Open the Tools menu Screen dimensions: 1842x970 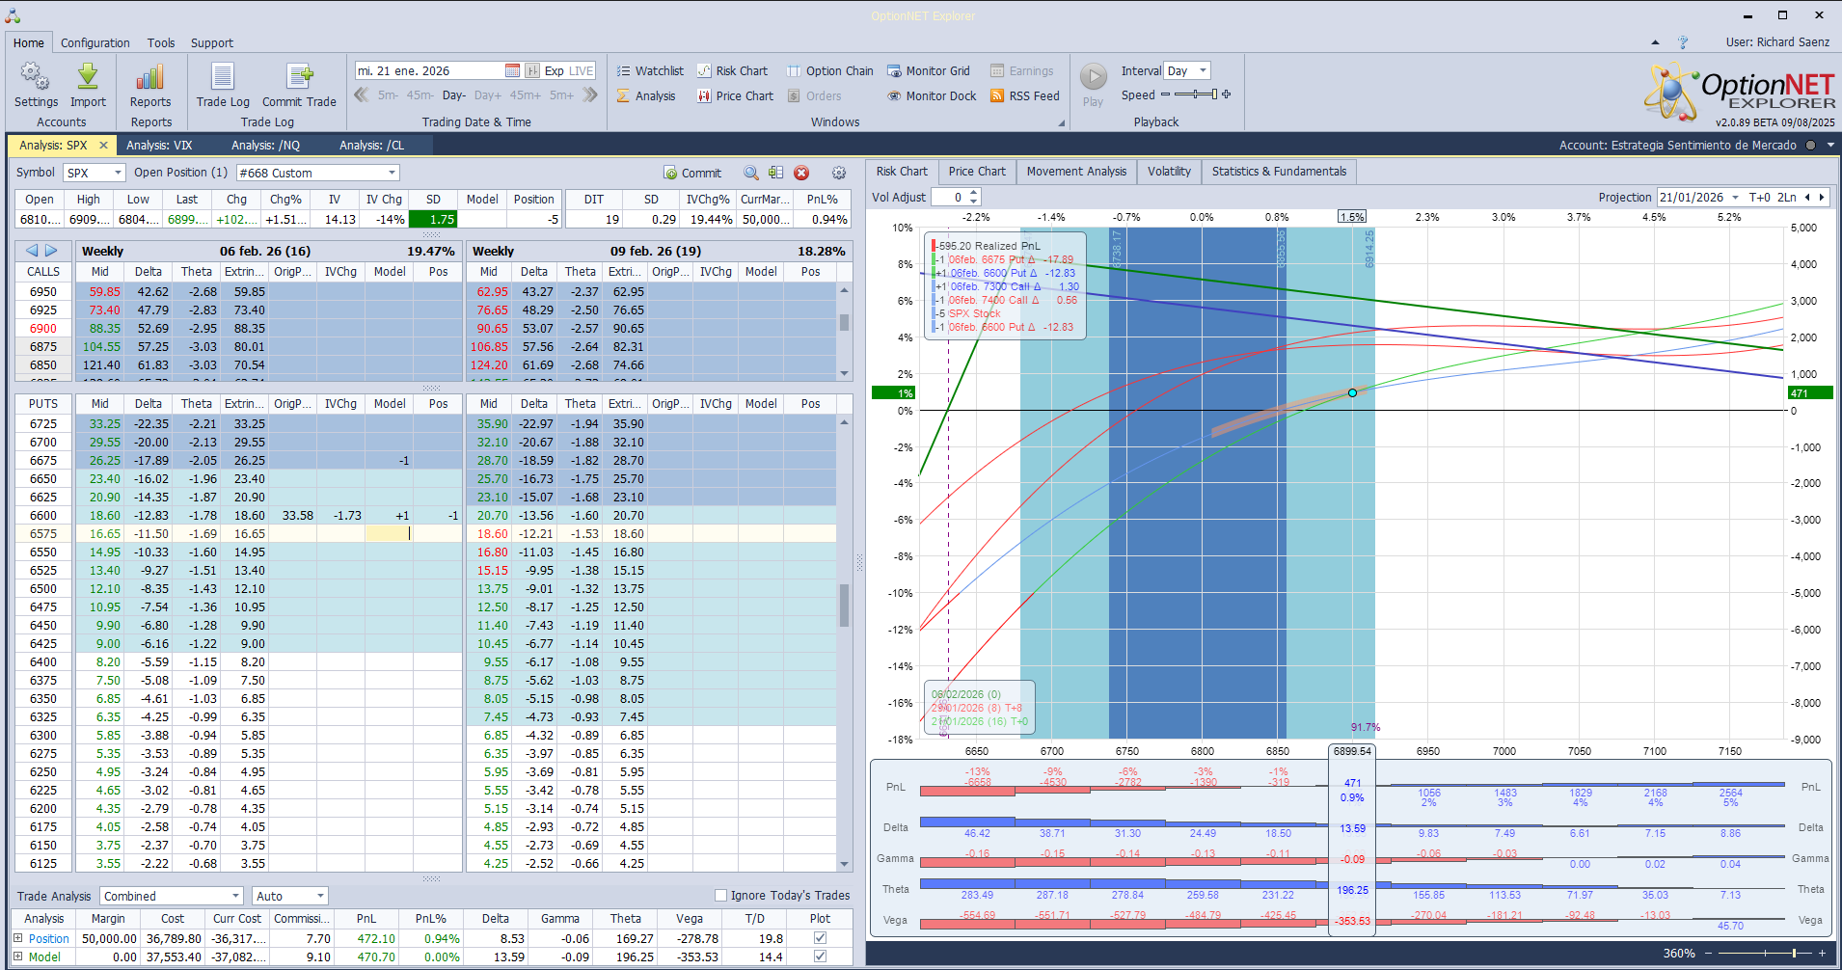[x=161, y=42]
